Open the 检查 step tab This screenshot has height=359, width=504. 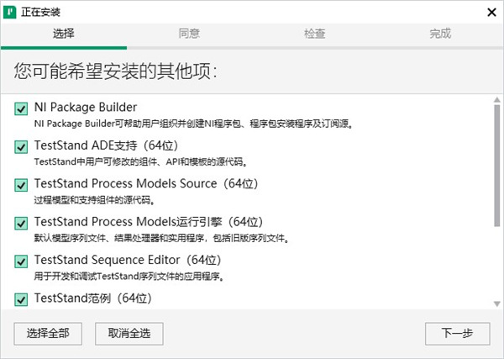click(315, 34)
